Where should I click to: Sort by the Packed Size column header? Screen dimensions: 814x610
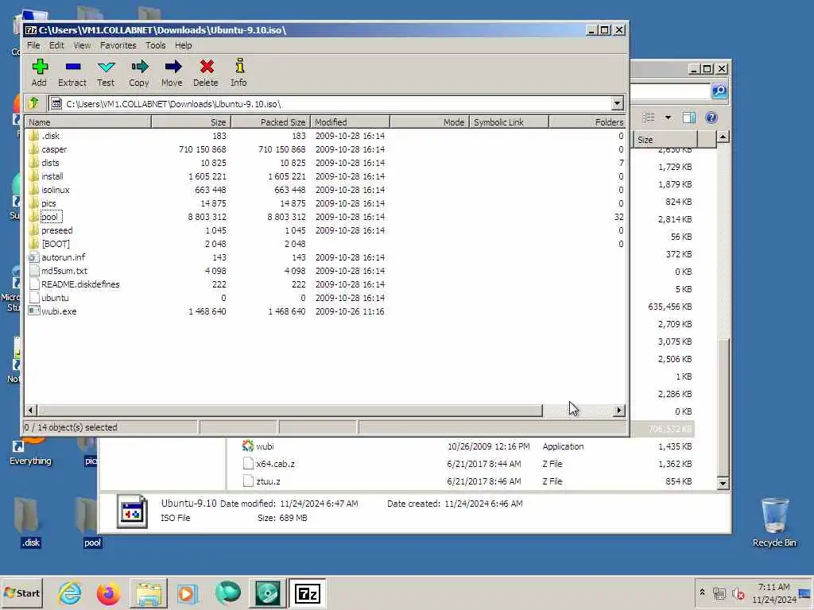tap(270, 122)
